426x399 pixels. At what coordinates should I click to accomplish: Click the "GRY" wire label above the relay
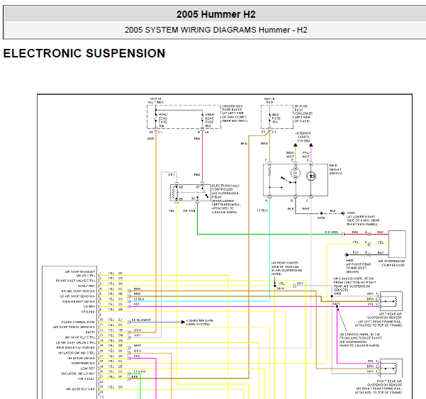click(x=172, y=174)
